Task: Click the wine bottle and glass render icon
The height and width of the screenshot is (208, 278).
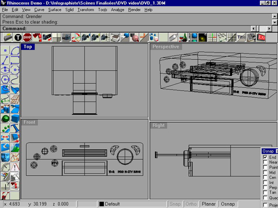Action: coord(183,37)
